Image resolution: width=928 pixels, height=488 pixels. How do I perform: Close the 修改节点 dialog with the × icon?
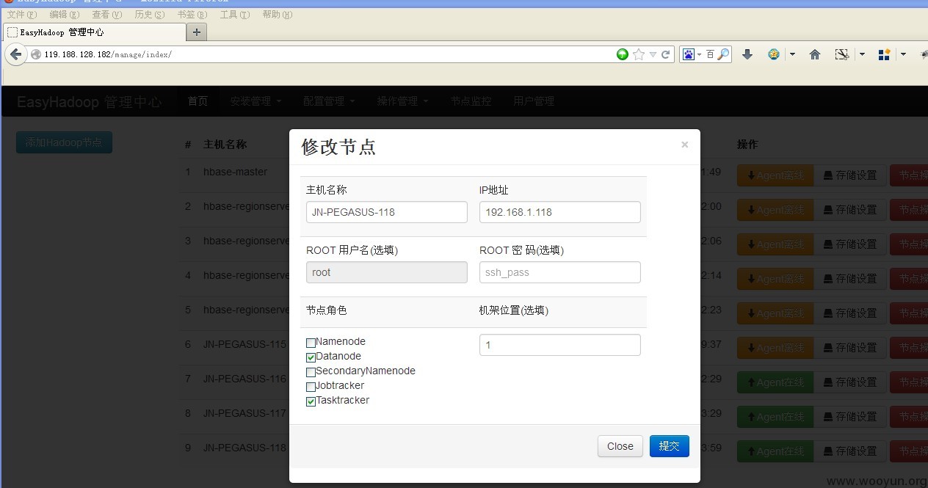(x=684, y=145)
